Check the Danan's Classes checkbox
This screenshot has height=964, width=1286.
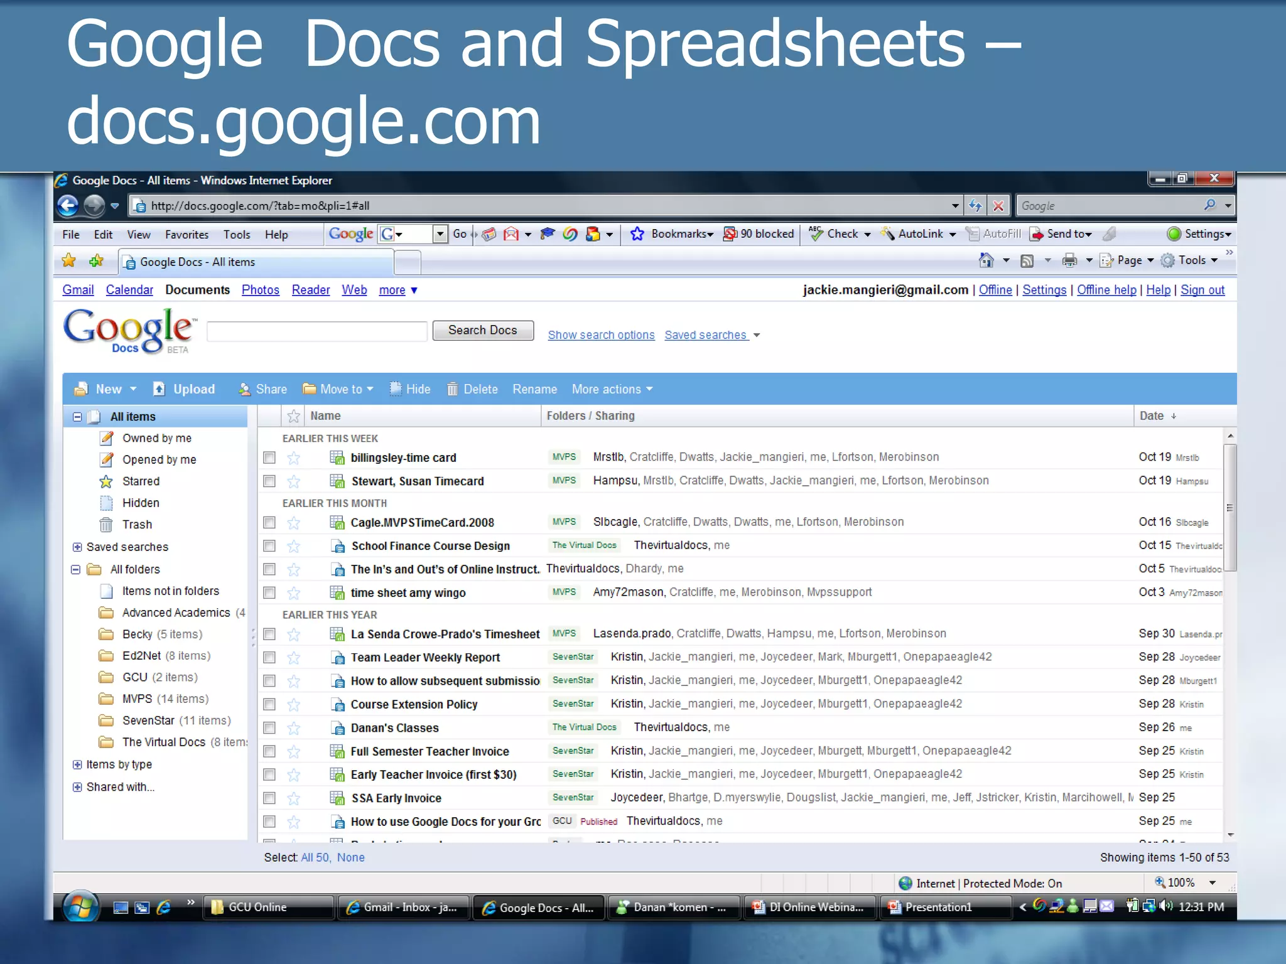click(x=269, y=728)
